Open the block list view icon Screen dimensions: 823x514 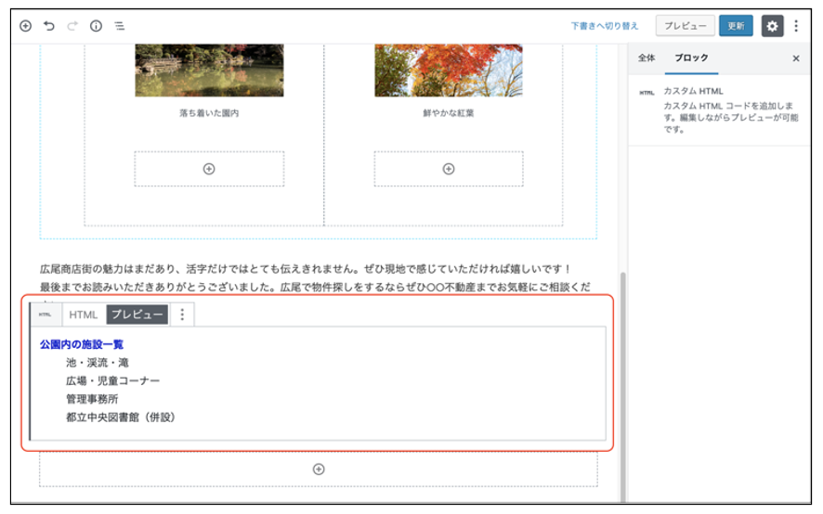pyautogui.click(x=119, y=26)
